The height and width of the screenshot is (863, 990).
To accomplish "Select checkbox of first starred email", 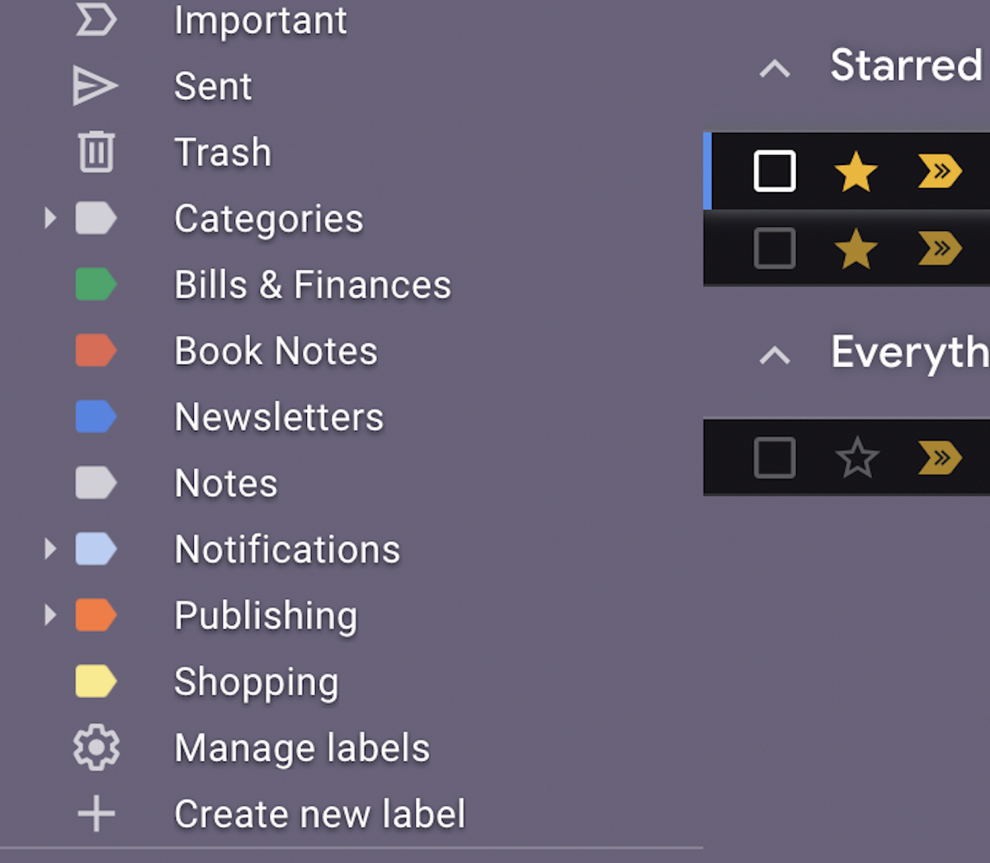I will [x=775, y=172].
